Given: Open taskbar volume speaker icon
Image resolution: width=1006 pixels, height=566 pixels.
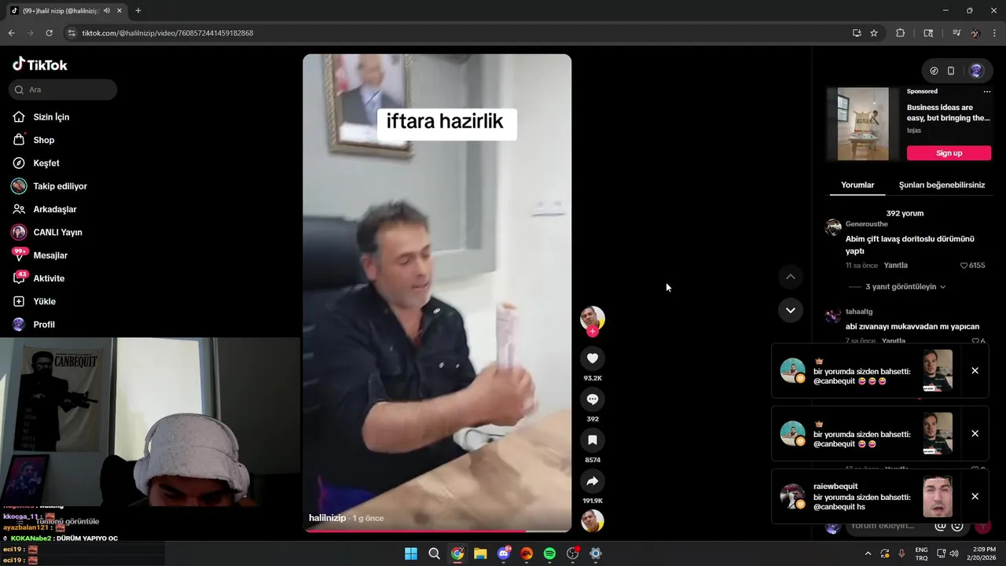Looking at the screenshot, I should pos(954,553).
